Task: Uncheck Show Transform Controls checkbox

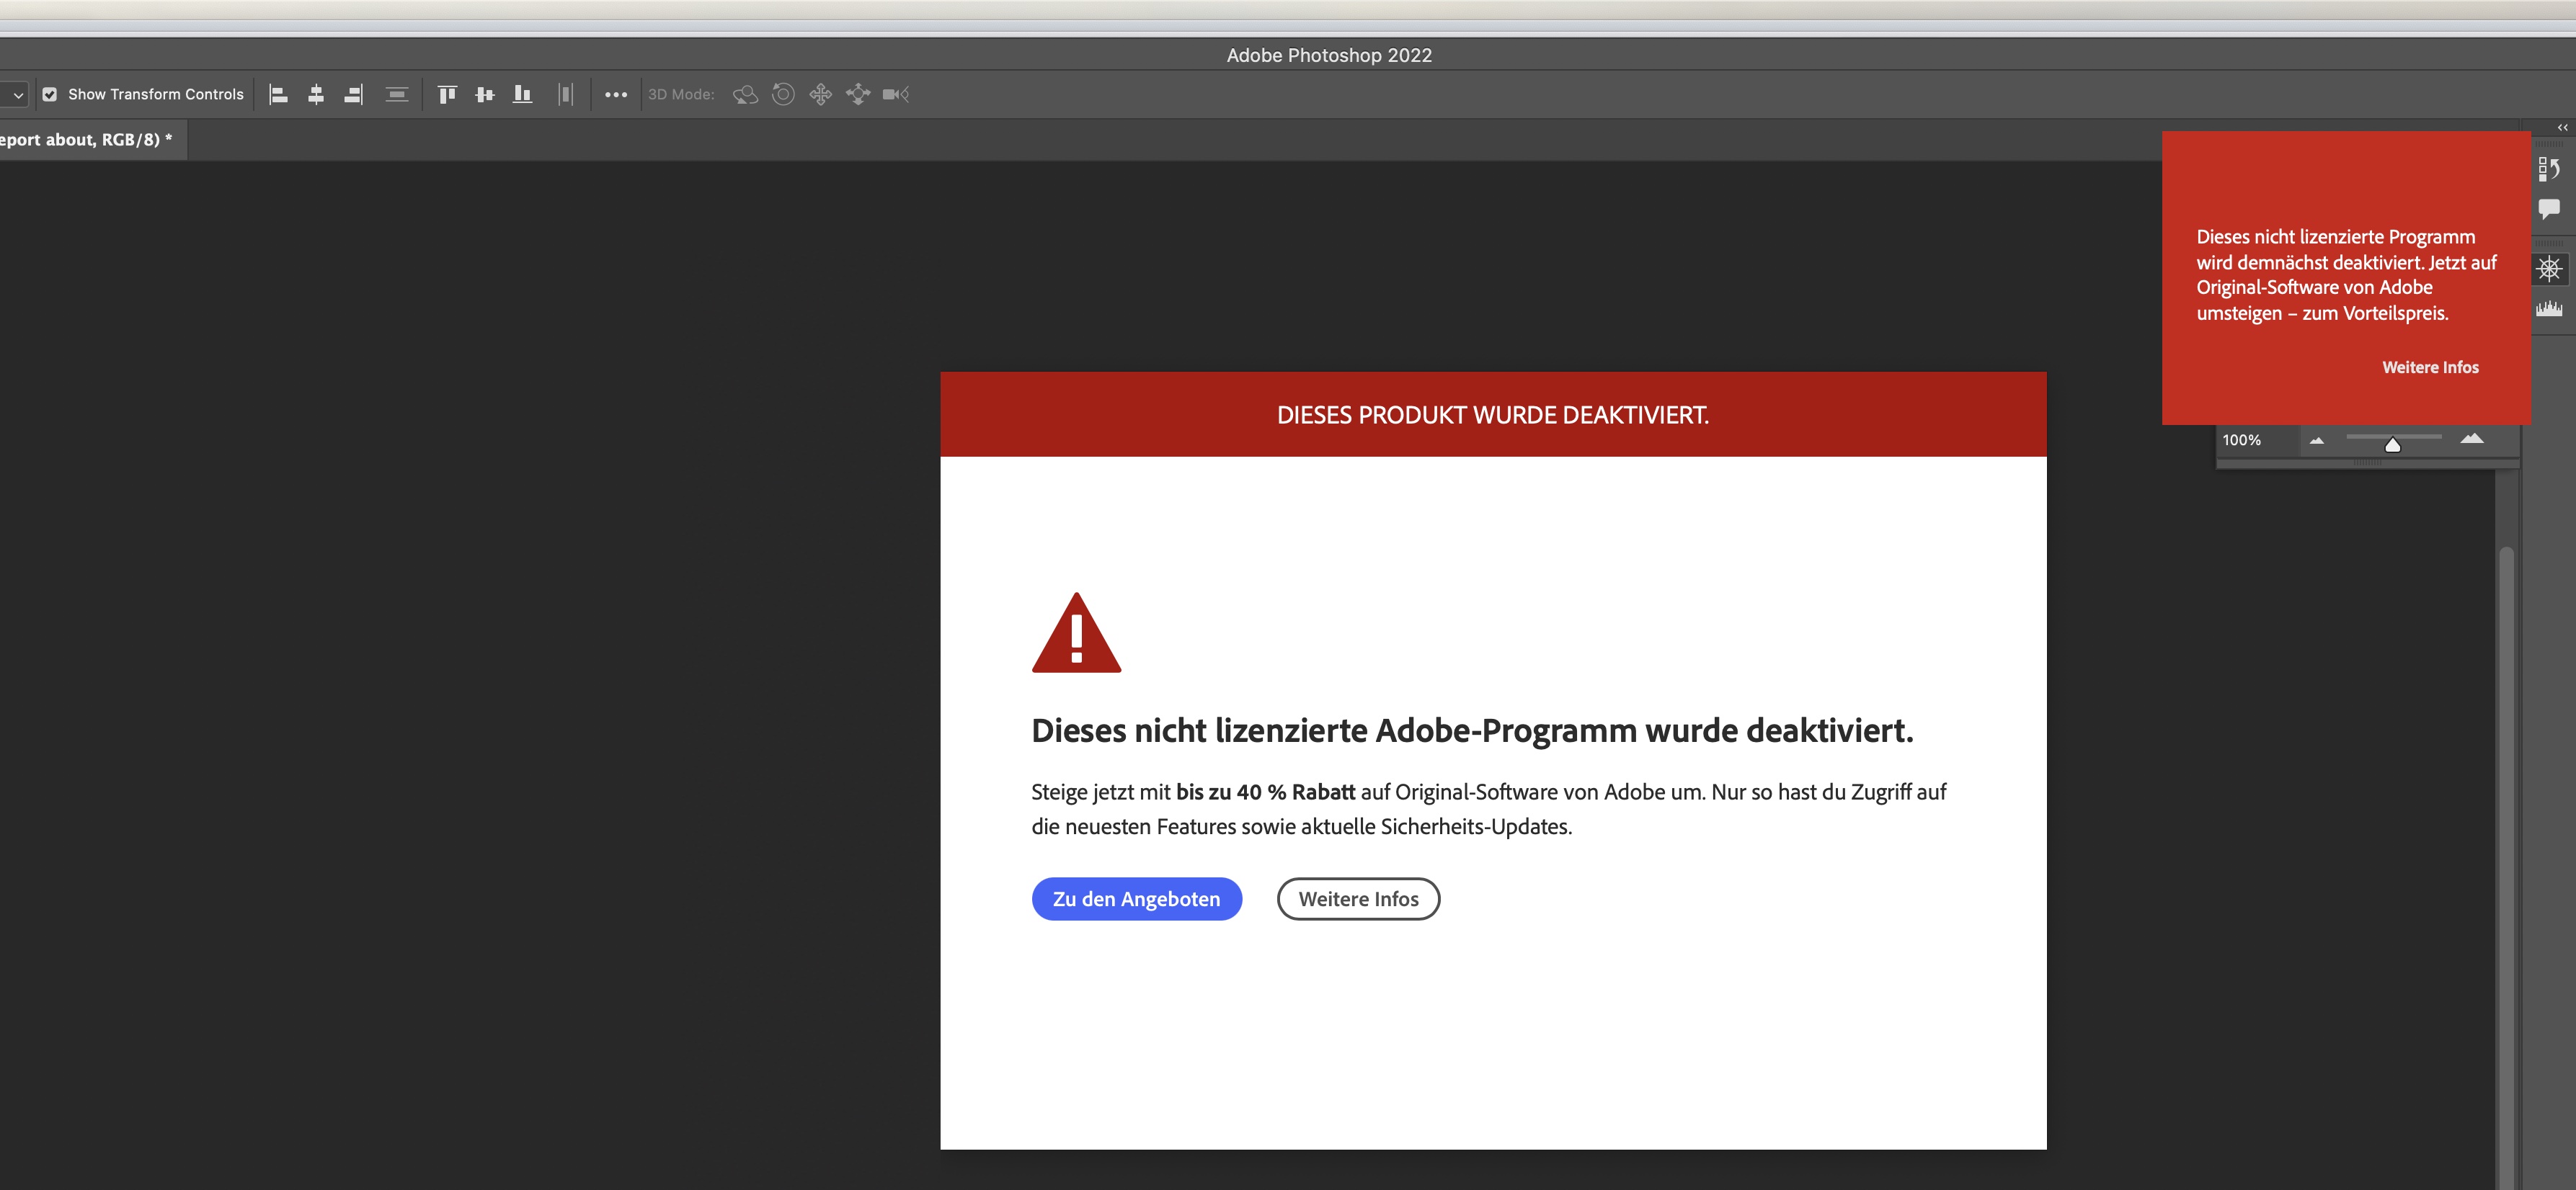Action: (x=49, y=95)
